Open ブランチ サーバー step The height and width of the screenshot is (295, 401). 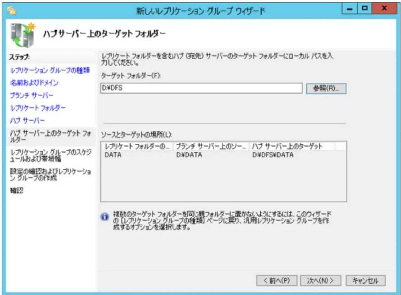tap(32, 95)
